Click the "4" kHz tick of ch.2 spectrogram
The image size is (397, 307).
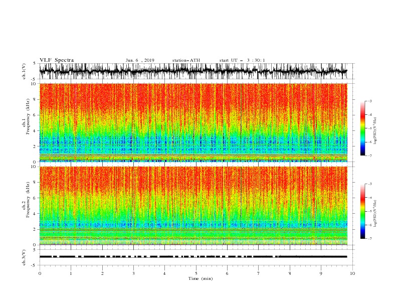tap(35, 214)
